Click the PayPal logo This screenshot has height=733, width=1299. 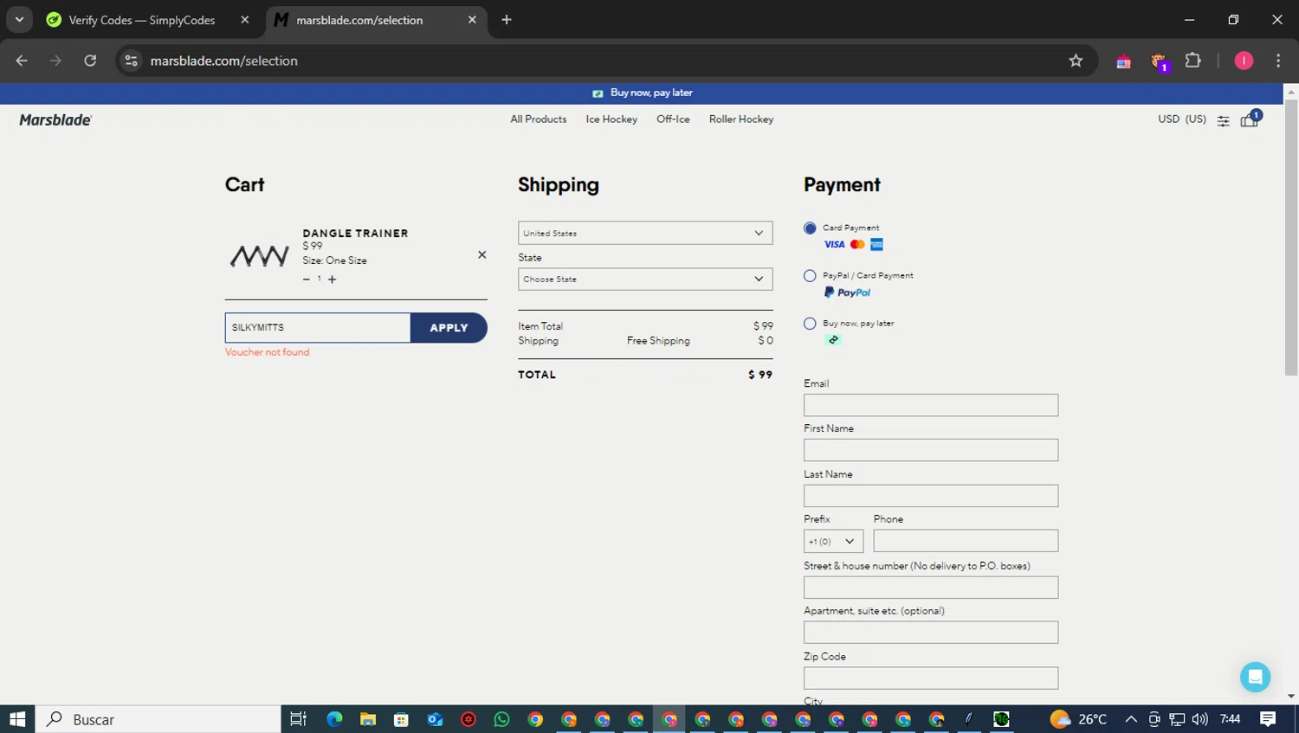pyautogui.click(x=847, y=293)
